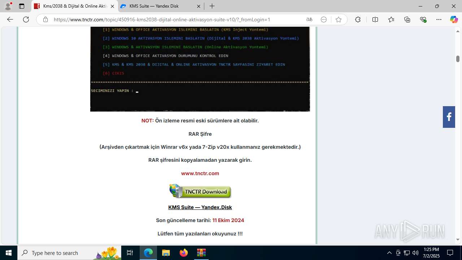Add this page to favorites

338,19
